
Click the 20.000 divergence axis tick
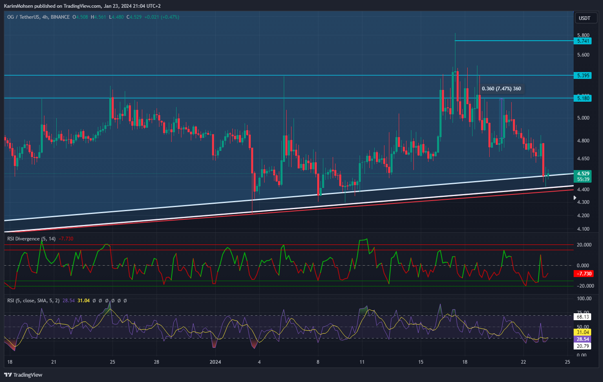tap(584, 245)
